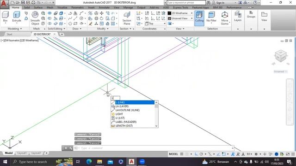This screenshot has width=296, height=166.
Task: Toggle grid display in status bar
Action: (x=182, y=154)
